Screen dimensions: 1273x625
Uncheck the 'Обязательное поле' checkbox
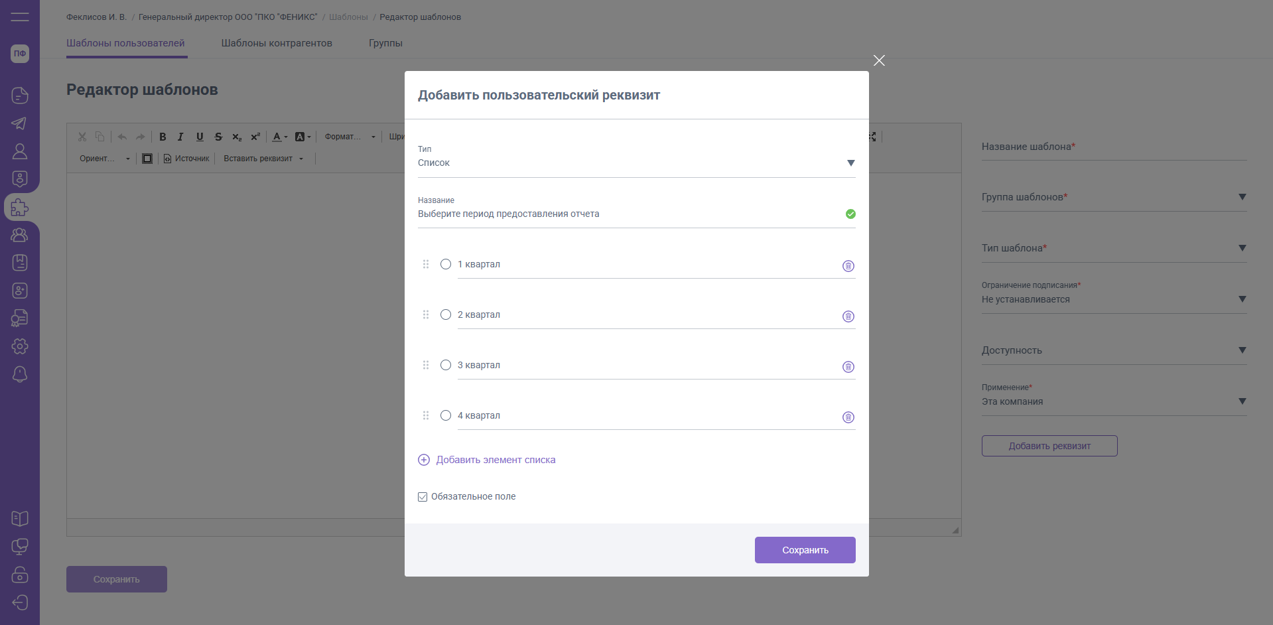pyautogui.click(x=423, y=497)
